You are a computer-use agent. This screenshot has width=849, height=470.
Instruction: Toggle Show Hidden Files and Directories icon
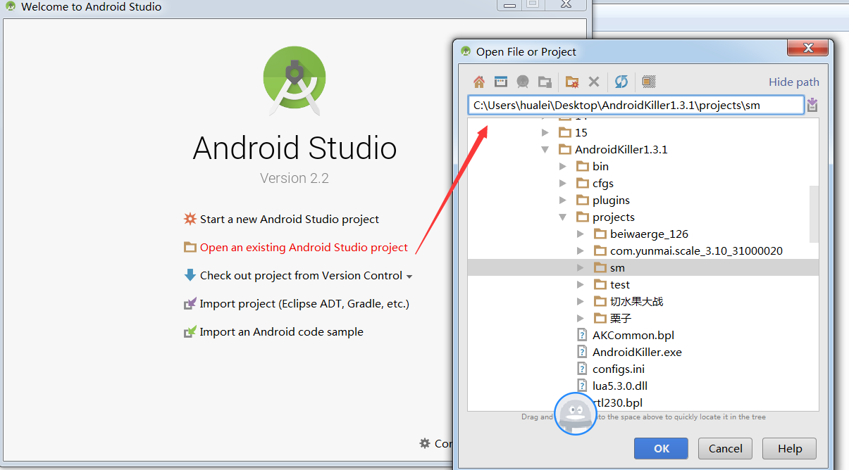(649, 82)
